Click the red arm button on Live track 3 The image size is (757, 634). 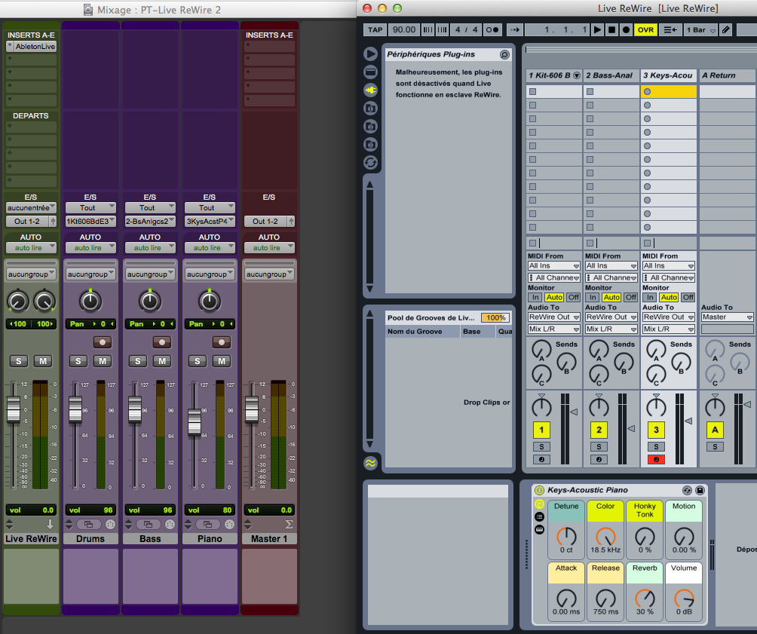click(656, 460)
